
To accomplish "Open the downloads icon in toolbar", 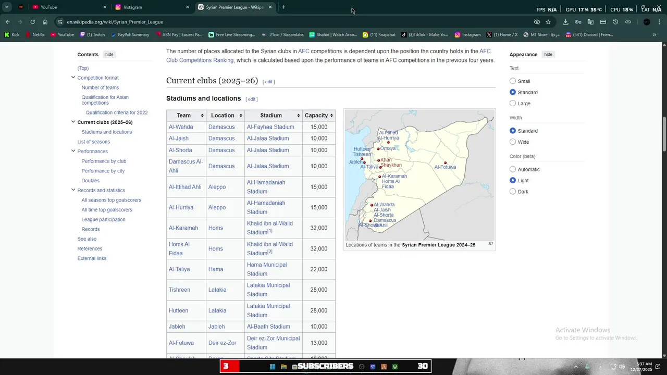I will [x=565, y=22].
